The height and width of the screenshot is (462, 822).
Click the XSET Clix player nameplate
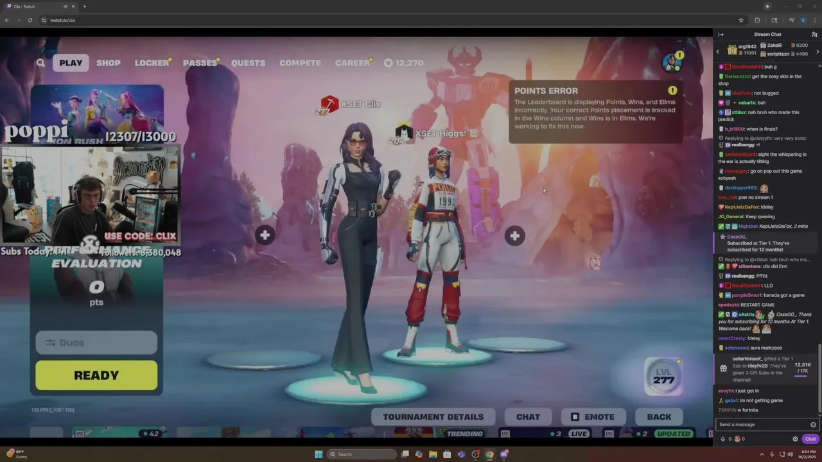pos(350,104)
